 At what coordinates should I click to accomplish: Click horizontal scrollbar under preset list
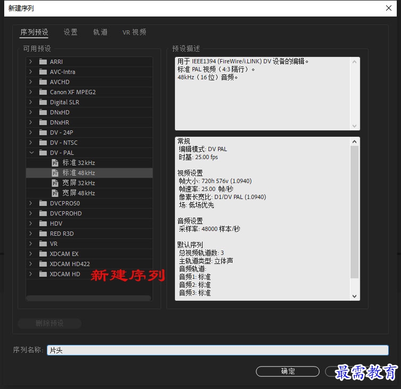[88, 298]
